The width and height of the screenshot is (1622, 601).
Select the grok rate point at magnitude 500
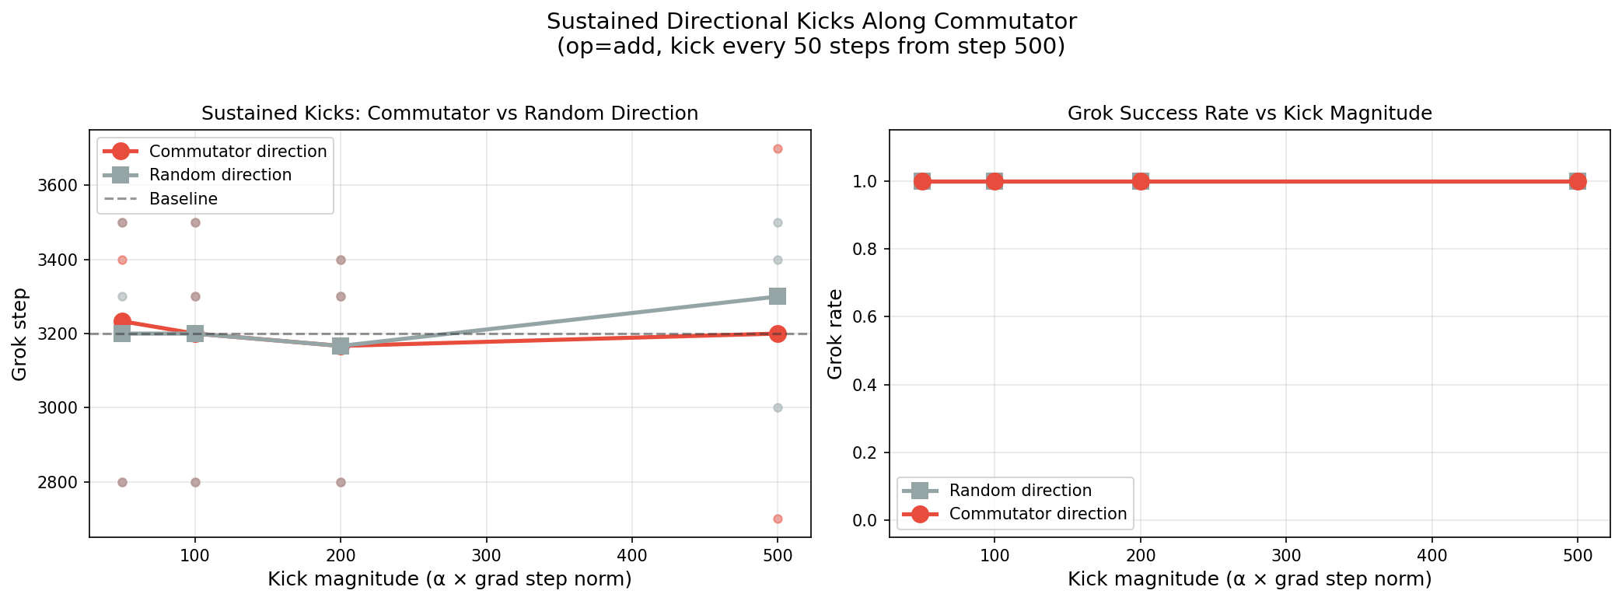pyautogui.click(x=1578, y=181)
